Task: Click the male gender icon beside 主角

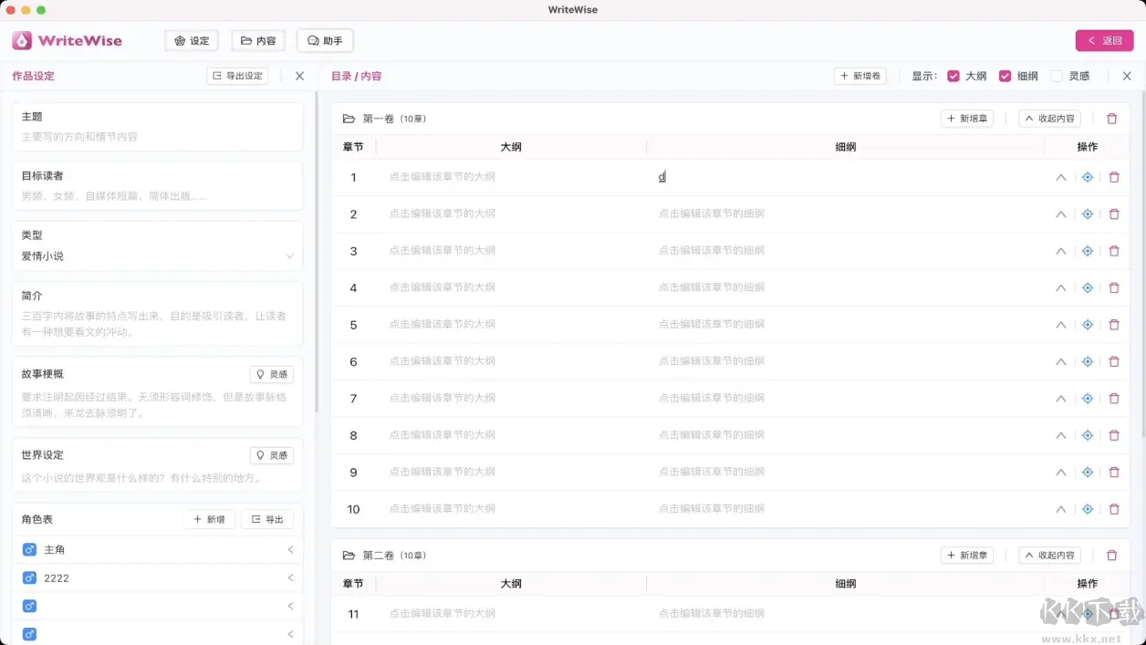Action: (29, 550)
